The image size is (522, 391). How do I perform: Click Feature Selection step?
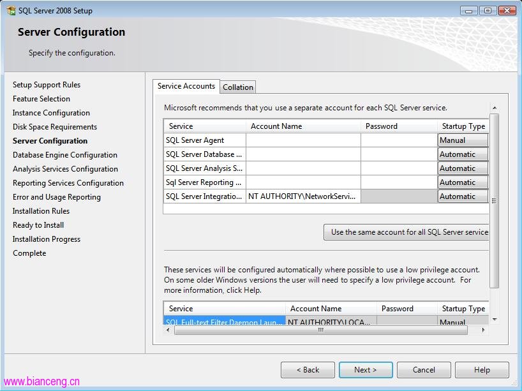click(x=41, y=99)
